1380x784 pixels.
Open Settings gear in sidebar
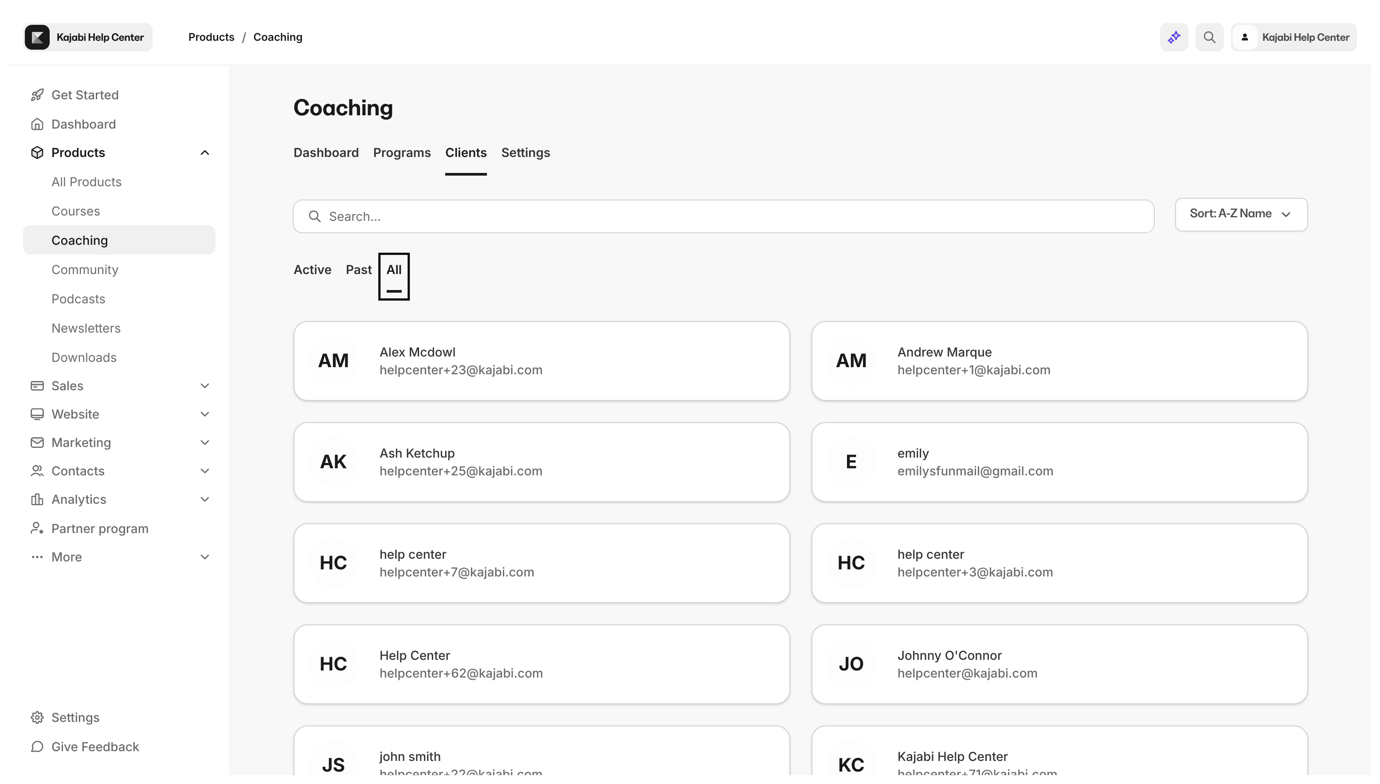point(37,718)
